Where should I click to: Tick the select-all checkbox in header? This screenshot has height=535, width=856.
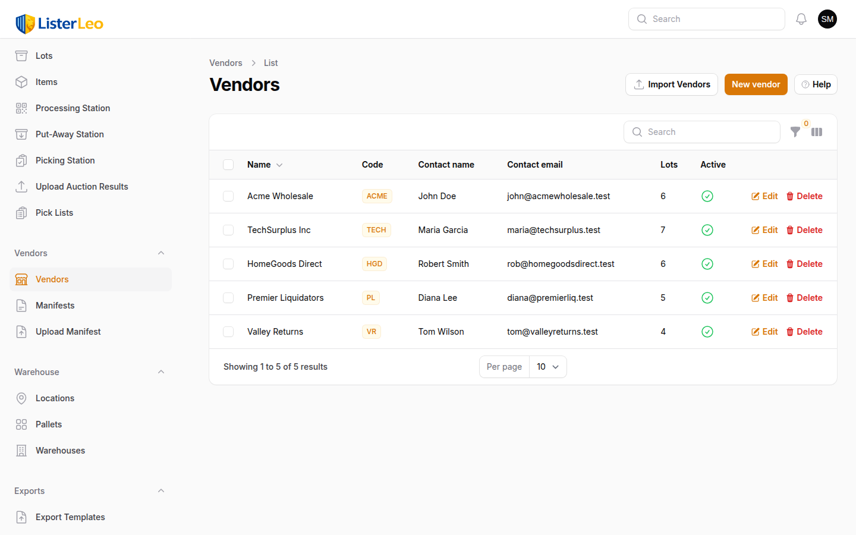pos(228,165)
